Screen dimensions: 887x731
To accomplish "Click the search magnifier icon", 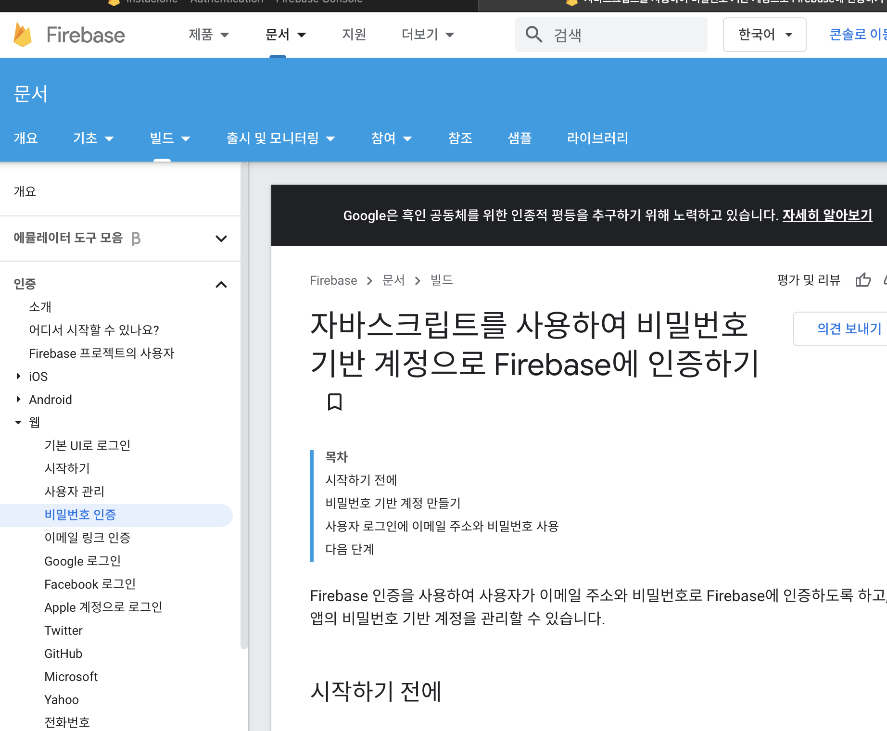I will pyautogui.click(x=534, y=35).
